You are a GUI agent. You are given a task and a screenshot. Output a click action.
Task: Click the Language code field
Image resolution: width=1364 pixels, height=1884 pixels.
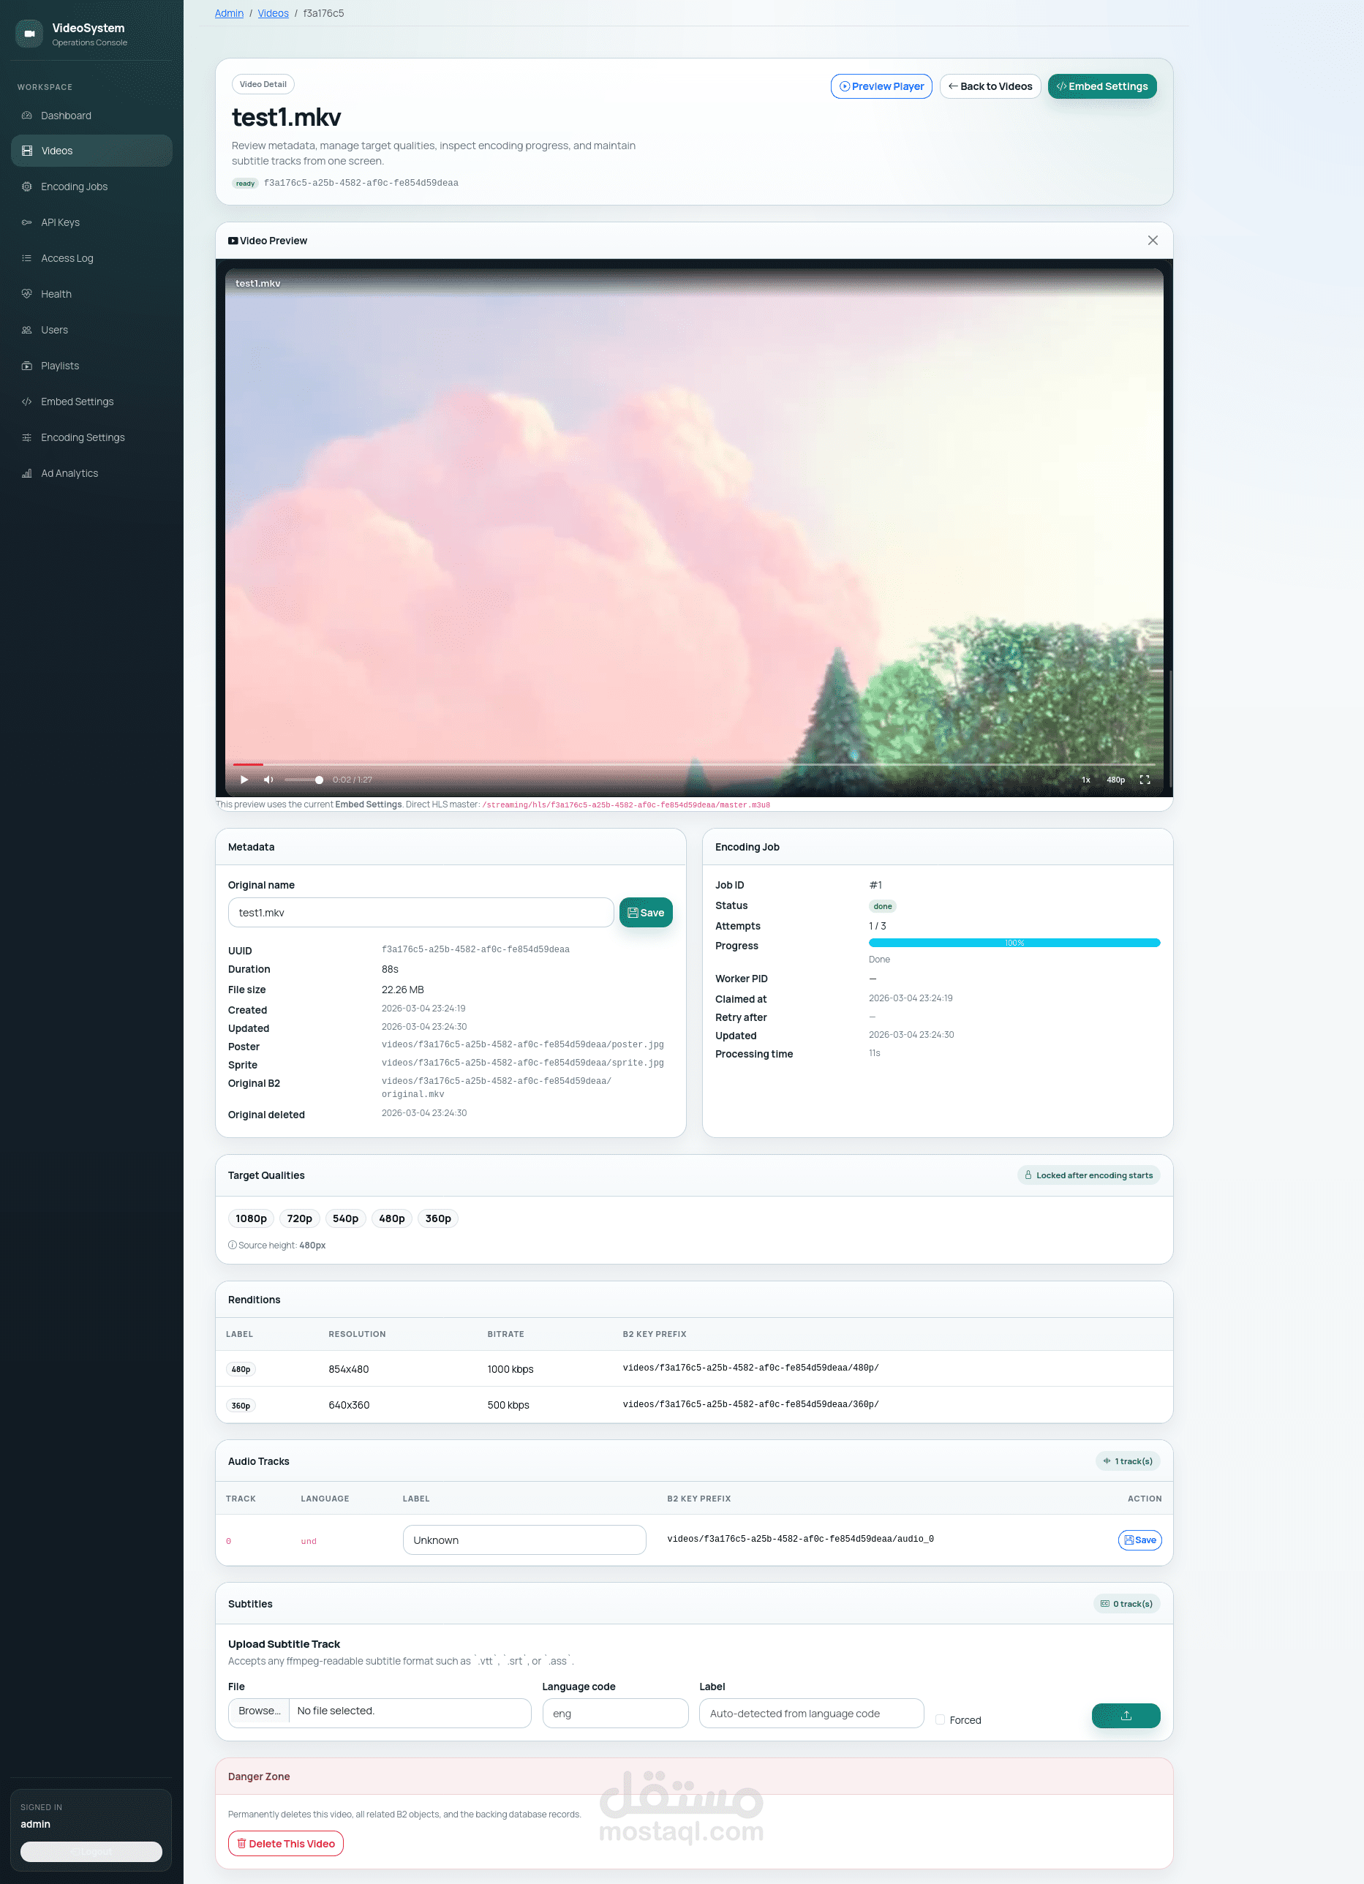(616, 1714)
